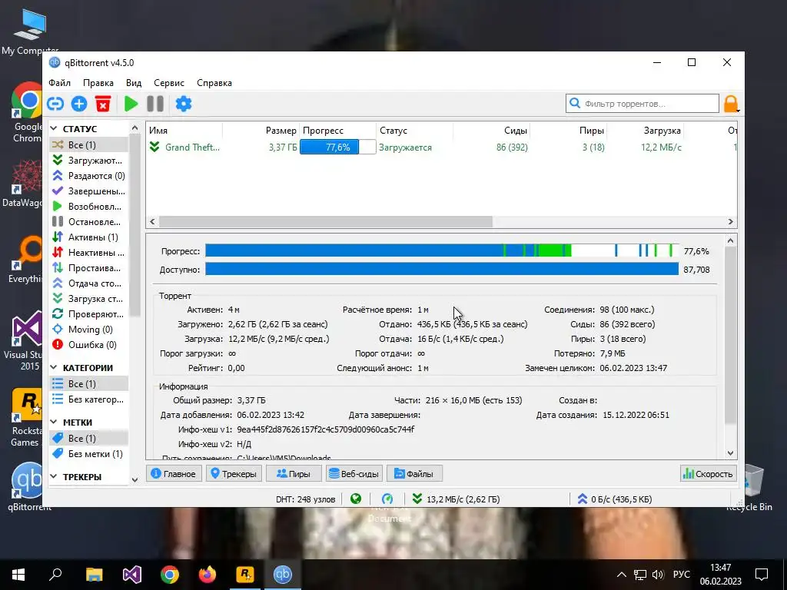Select Все (1) under КАТЕГОРИИ
The width and height of the screenshot is (787, 590).
pyautogui.click(x=89, y=383)
